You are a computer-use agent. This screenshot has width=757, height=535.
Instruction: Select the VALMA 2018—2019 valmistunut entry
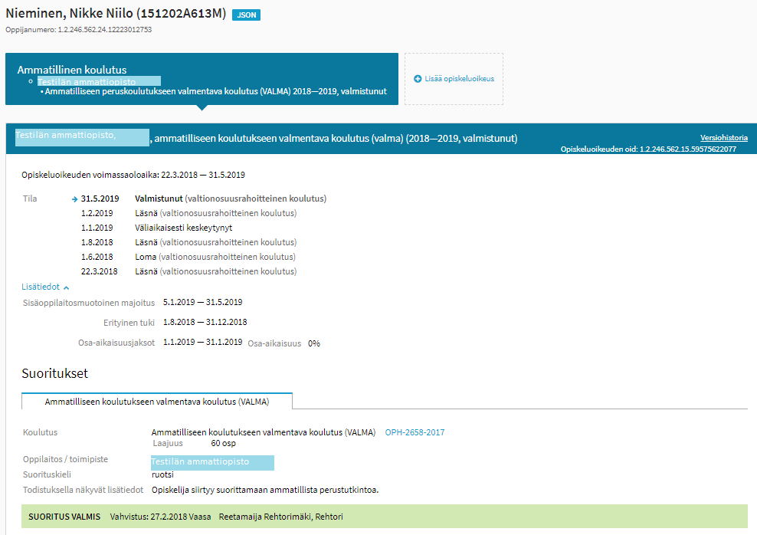tap(215, 91)
